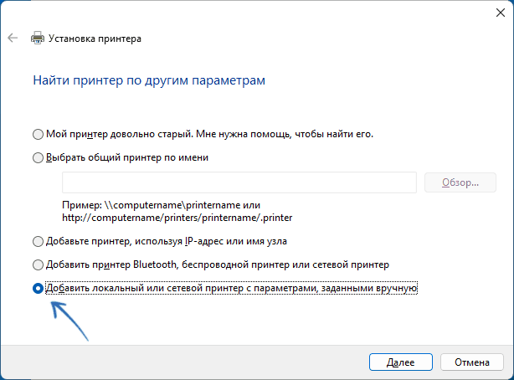Pick the Bluetooth, беспроводной принтер radio button
Screen dimensions: 514x380
38,265
